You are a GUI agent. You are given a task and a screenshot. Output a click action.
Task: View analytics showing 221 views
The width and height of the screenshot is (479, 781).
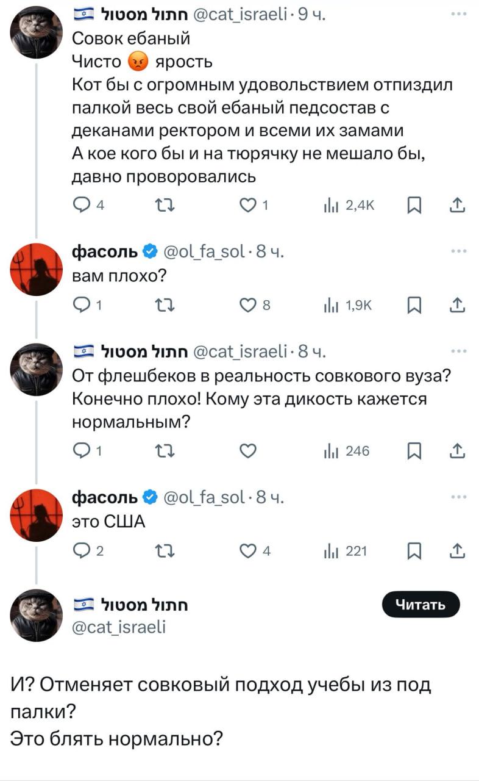coord(345,552)
